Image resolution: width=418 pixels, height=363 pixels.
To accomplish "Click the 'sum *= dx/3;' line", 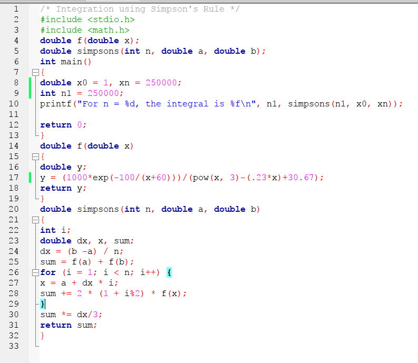I will point(71,315).
